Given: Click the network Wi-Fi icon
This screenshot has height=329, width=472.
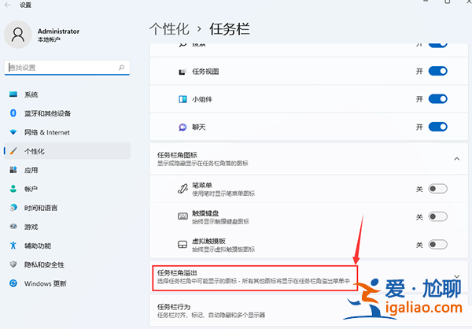Looking at the screenshot, I should click(x=13, y=132).
